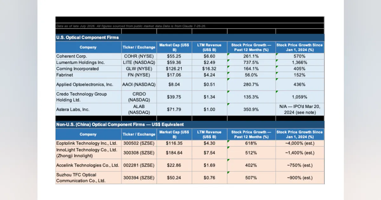381x200 pixels.
Task: Select the "Astera Labs, Inc." company cell
Action: point(88,109)
